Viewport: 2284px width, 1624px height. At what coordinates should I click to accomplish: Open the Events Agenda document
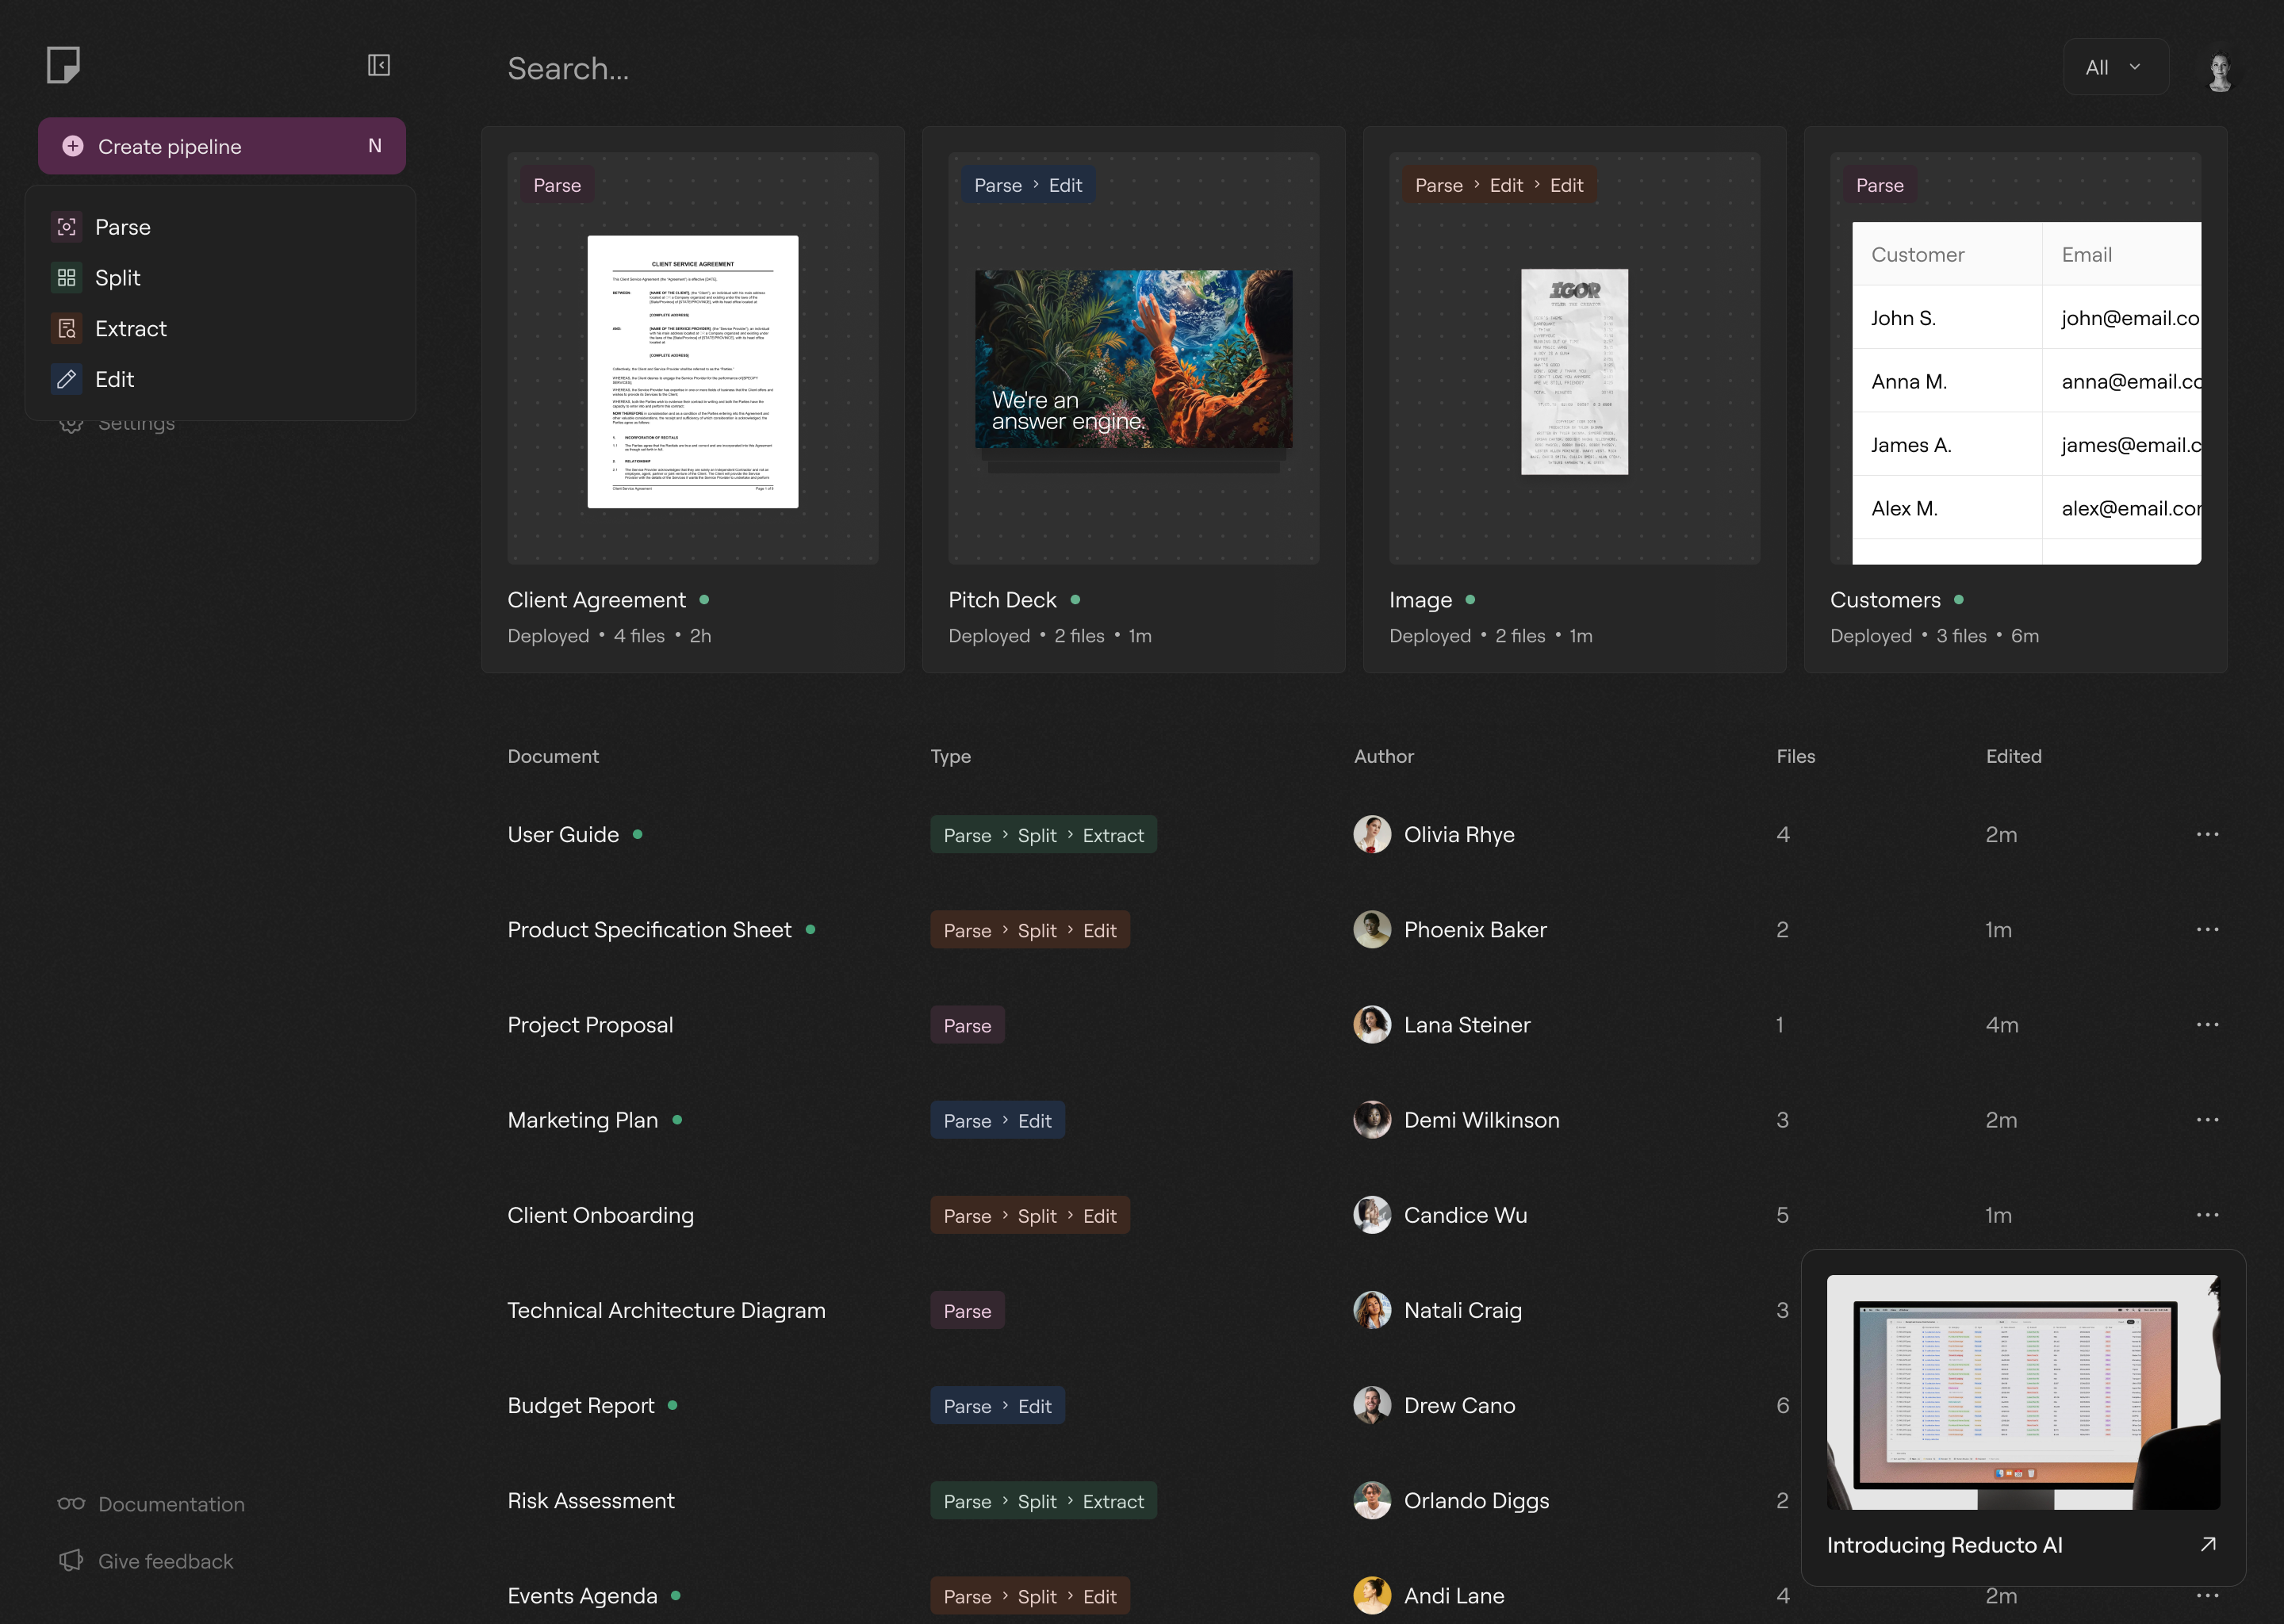[x=582, y=1596]
